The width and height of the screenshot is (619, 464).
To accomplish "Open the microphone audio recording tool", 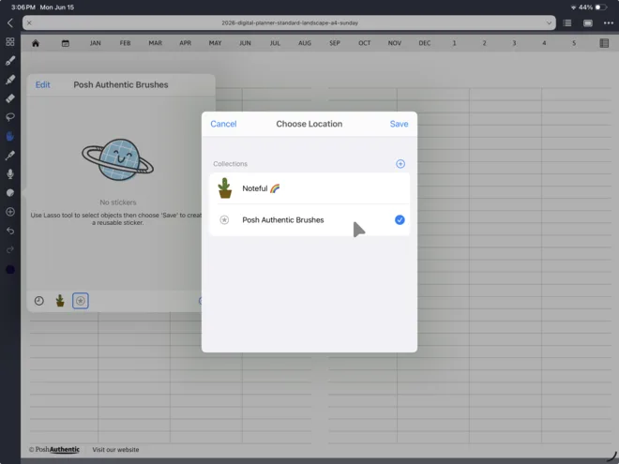I will [x=10, y=174].
